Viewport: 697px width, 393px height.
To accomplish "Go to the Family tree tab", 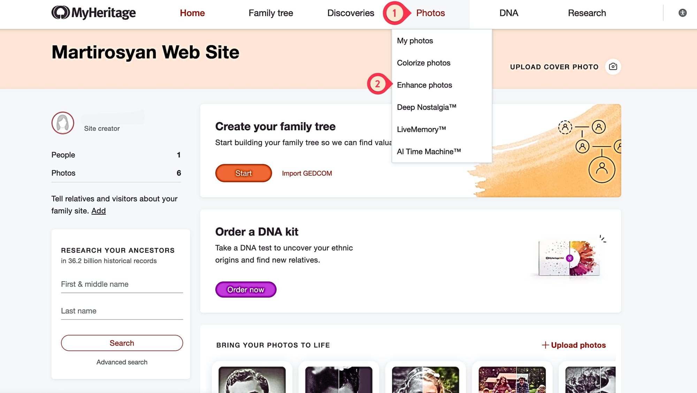I will pyautogui.click(x=271, y=13).
